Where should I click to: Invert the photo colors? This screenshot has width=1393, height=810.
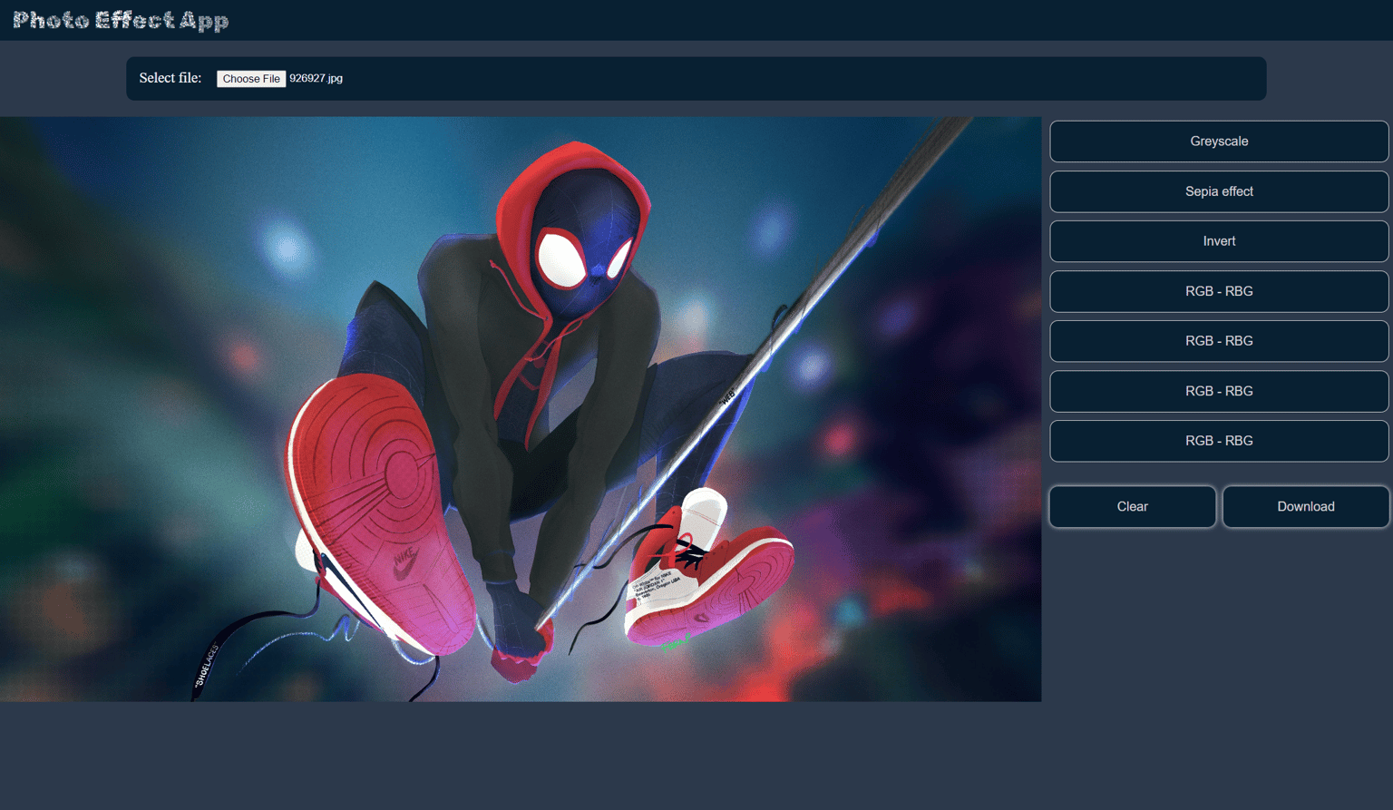[x=1219, y=241]
